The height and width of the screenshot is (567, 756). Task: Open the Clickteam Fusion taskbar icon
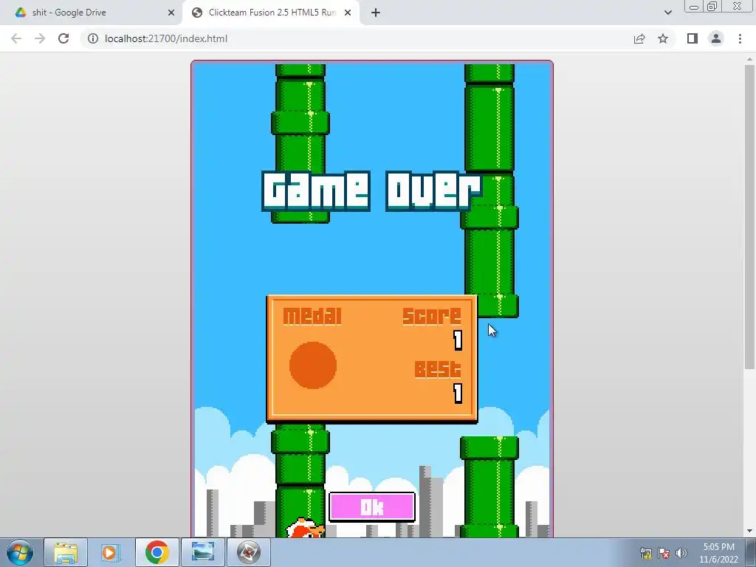coord(248,552)
